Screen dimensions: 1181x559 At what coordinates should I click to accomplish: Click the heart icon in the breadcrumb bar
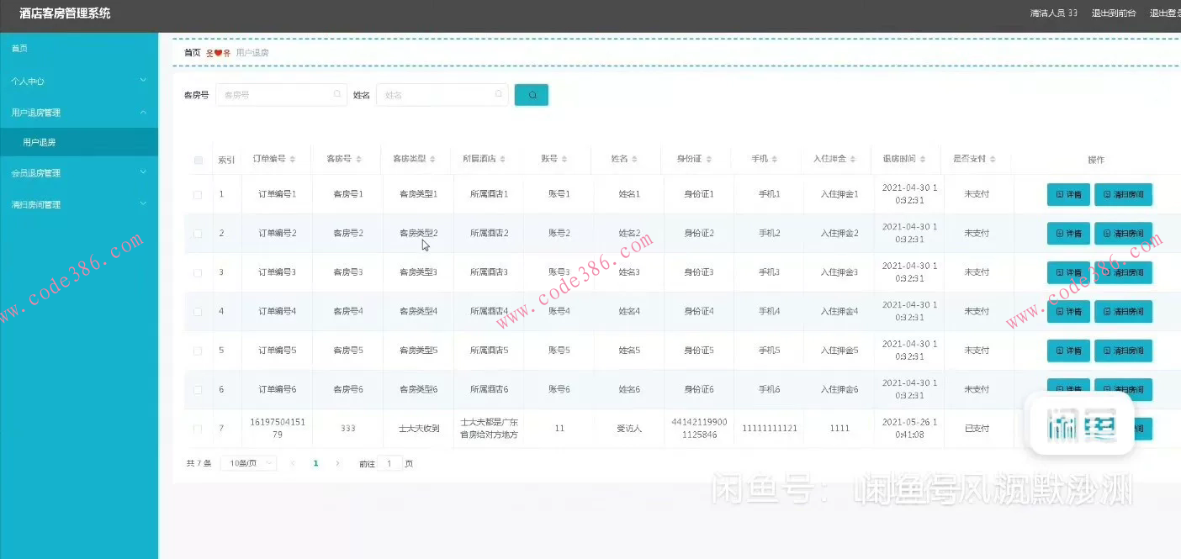click(217, 52)
